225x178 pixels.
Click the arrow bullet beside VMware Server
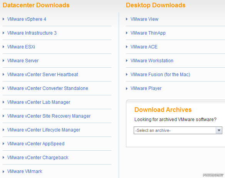point(3,61)
